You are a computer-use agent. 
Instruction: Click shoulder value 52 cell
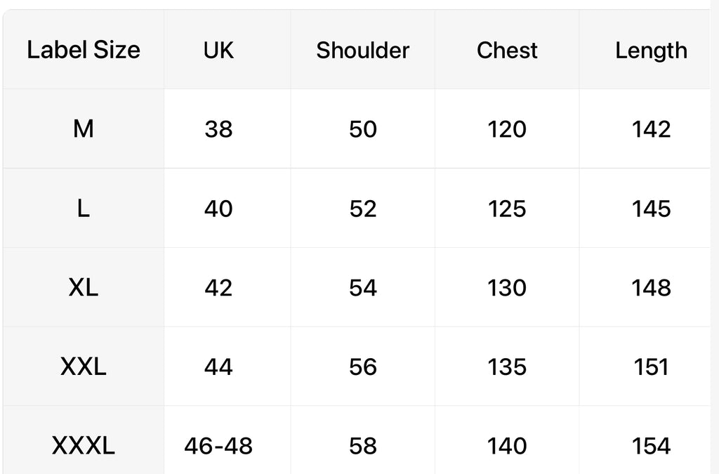[363, 208]
